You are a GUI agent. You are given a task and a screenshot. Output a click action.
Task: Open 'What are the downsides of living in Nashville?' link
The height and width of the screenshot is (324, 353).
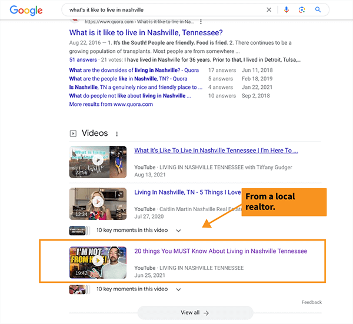[134, 70]
